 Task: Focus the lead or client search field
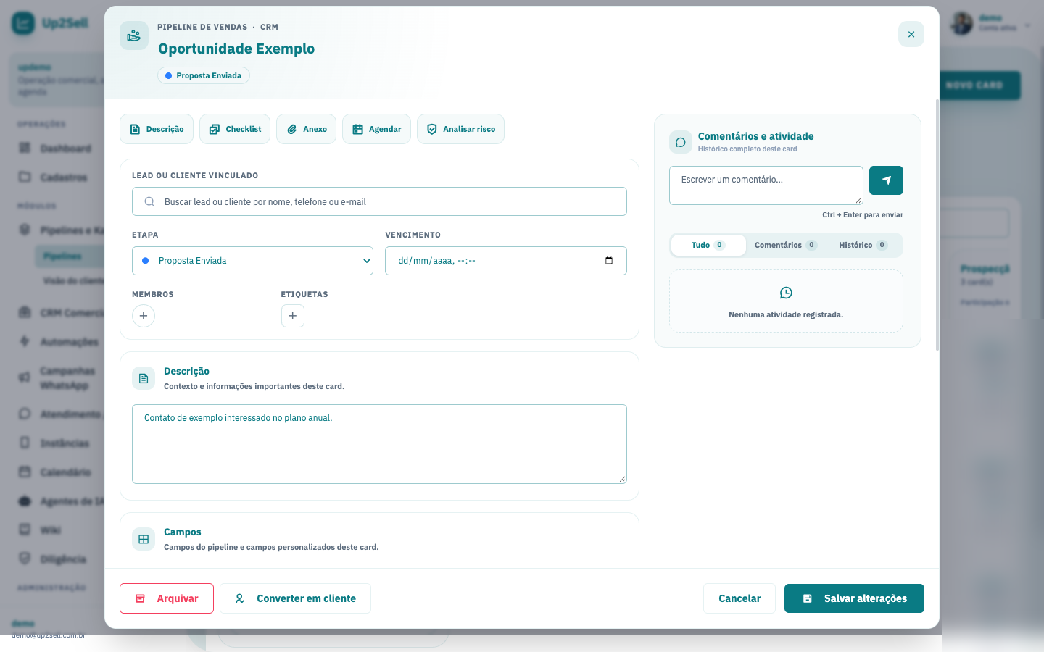379,201
